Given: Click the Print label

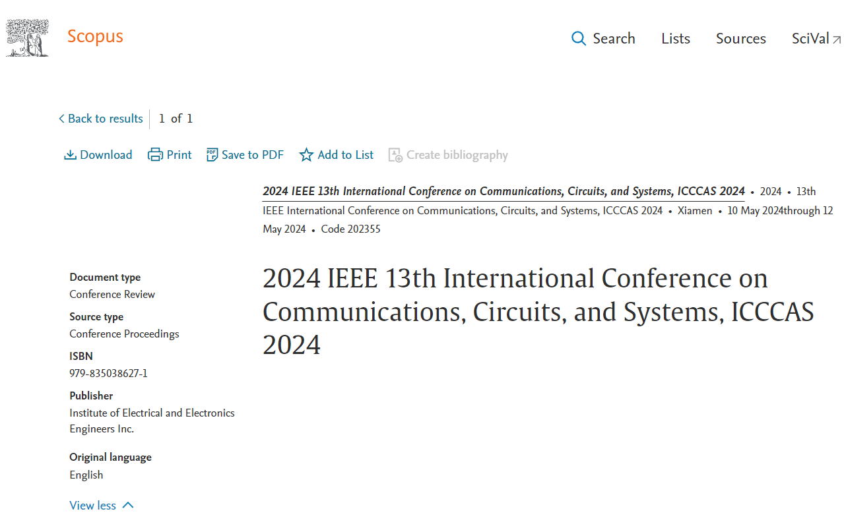Looking at the screenshot, I should (179, 155).
